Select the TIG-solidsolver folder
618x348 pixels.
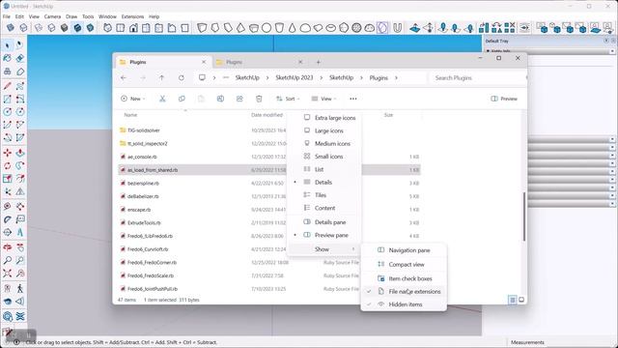(269, 130)
